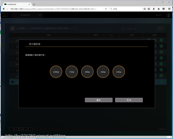Viewport: 173px width, 139px height.
Task: Go to browser home page icon
Action: point(159,9)
